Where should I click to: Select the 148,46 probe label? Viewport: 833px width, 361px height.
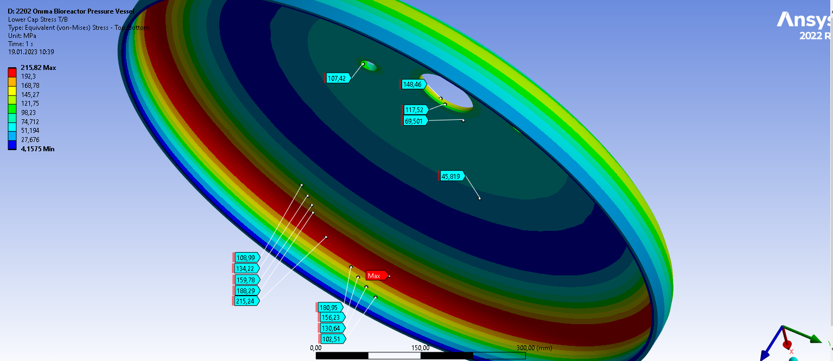(414, 84)
